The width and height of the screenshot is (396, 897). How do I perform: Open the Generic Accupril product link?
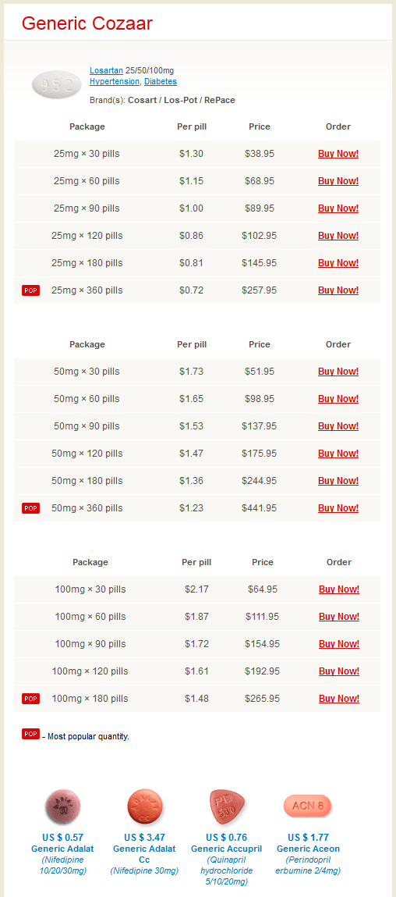[226, 849]
